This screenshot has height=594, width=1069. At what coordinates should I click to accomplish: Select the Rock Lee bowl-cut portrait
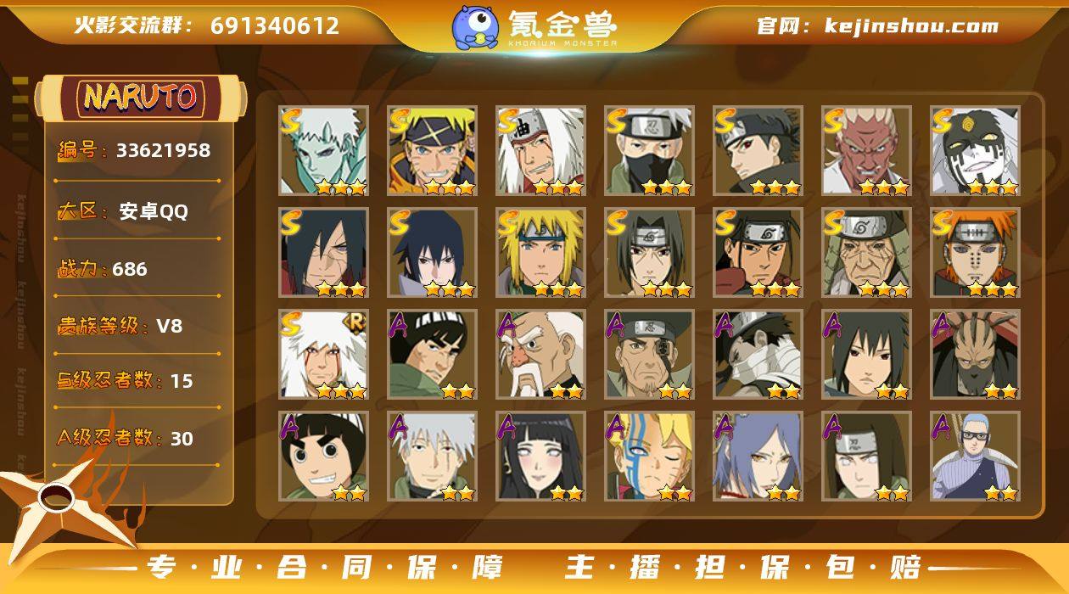click(324, 456)
